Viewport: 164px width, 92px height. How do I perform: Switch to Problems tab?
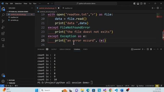41,49
